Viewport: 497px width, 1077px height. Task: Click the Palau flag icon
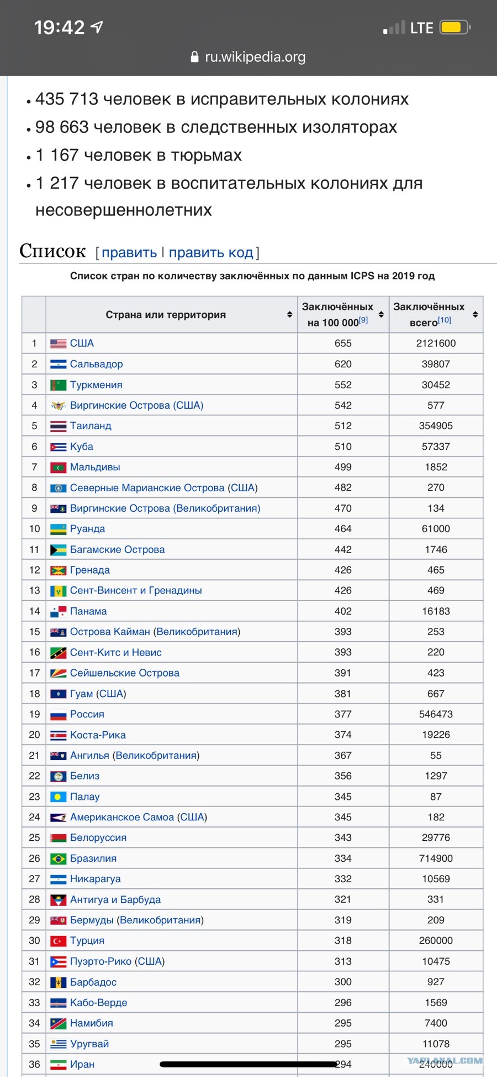[x=59, y=797]
